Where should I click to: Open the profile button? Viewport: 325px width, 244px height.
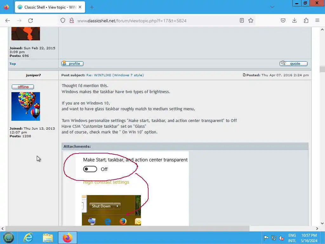click(72, 64)
